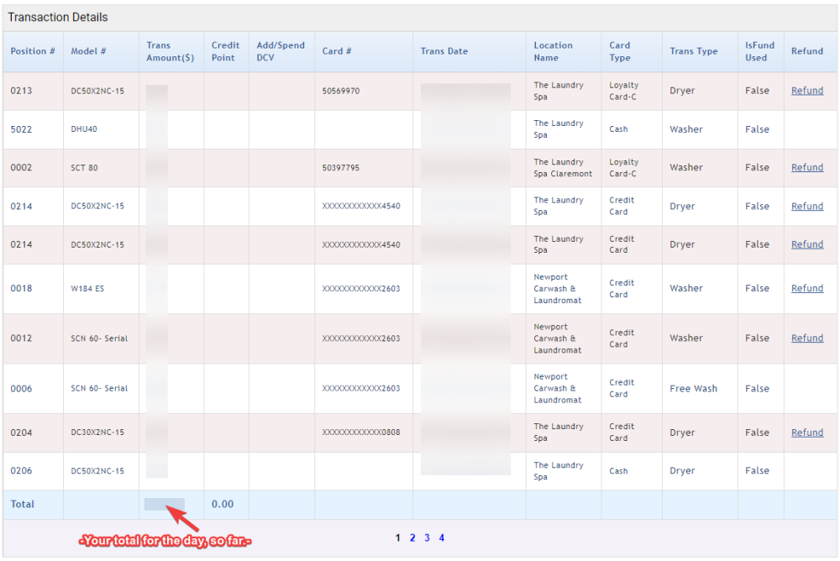Select The Laundry Spa Claremont location cell

point(563,168)
